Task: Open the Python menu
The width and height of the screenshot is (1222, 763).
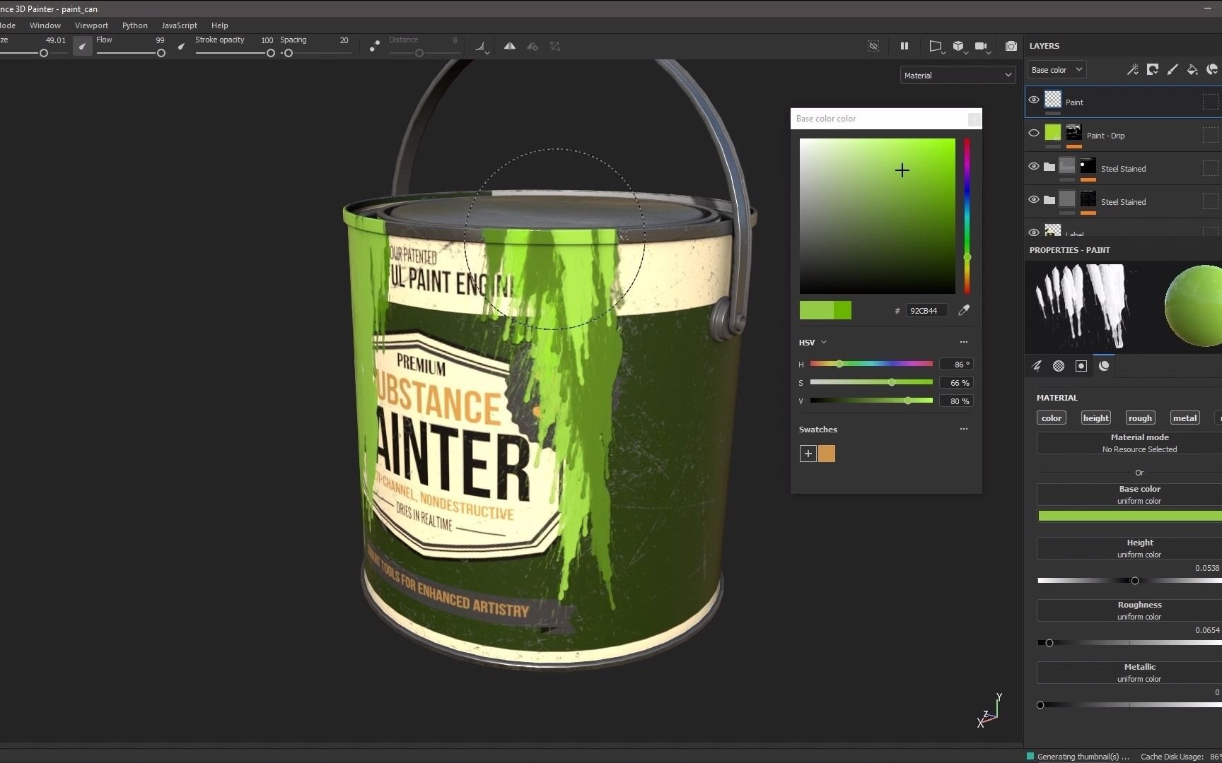Action: pos(134,25)
